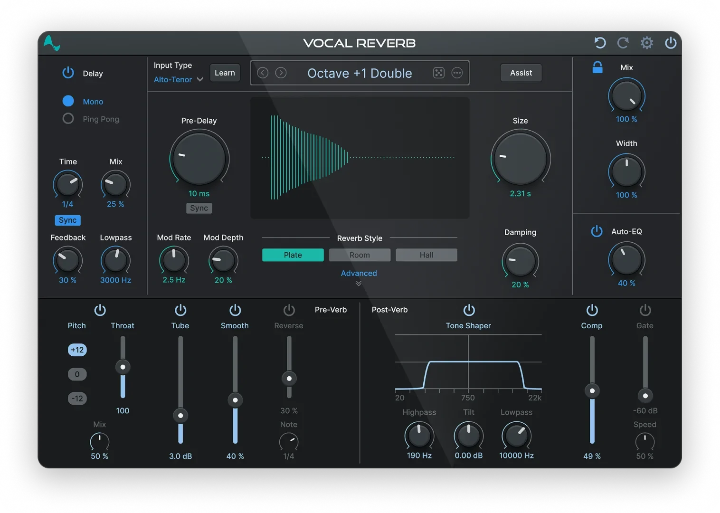This screenshot has width=720, height=513.
Task: Click the Assist button
Action: [x=521, y=73]
